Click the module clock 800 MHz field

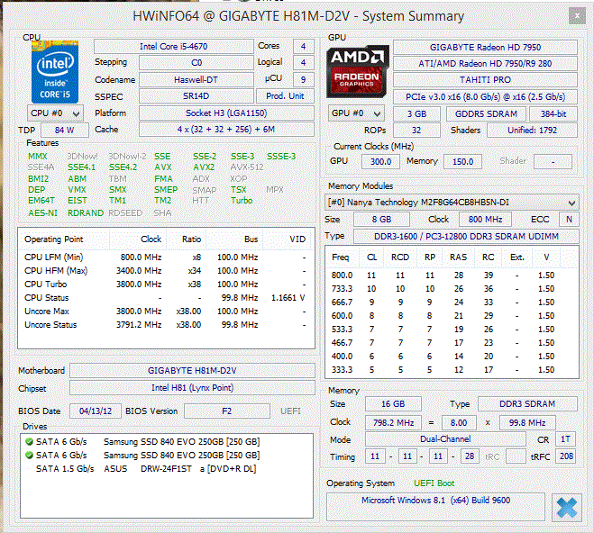click(485, 220)
